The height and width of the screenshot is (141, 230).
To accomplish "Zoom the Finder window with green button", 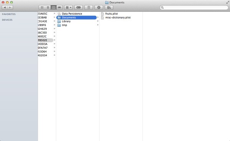I will pos(11,2).
